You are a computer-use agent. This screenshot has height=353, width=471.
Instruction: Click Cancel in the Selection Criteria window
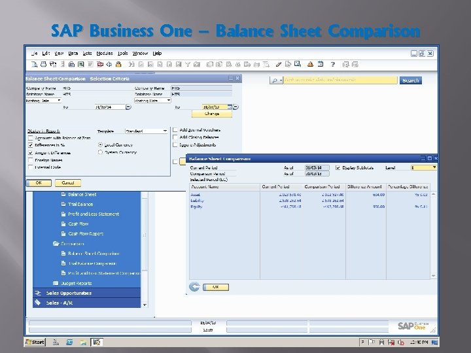coord(68,183)
